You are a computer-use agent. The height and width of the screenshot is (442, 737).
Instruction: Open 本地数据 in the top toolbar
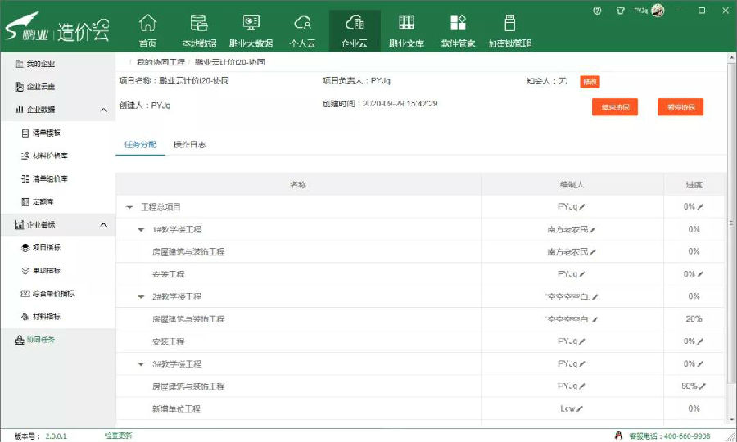point(198,30)
